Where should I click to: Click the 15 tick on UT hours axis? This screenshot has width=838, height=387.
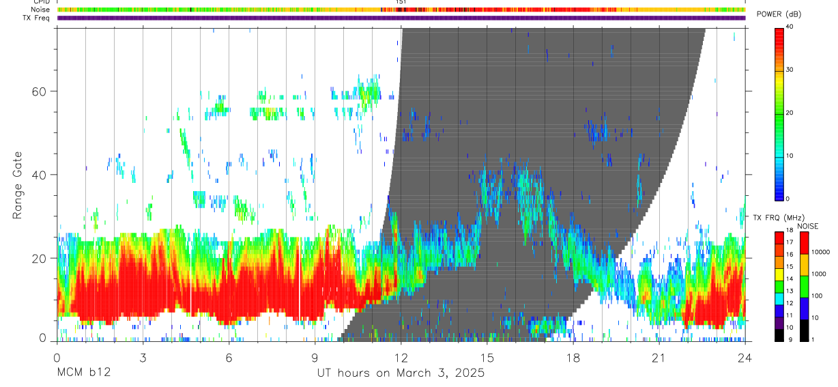click(x=487, y=357)
